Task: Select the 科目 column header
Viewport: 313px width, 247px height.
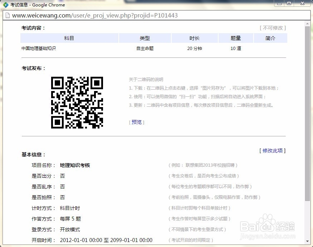Action: pyautogui.click(x=69, y=38)
